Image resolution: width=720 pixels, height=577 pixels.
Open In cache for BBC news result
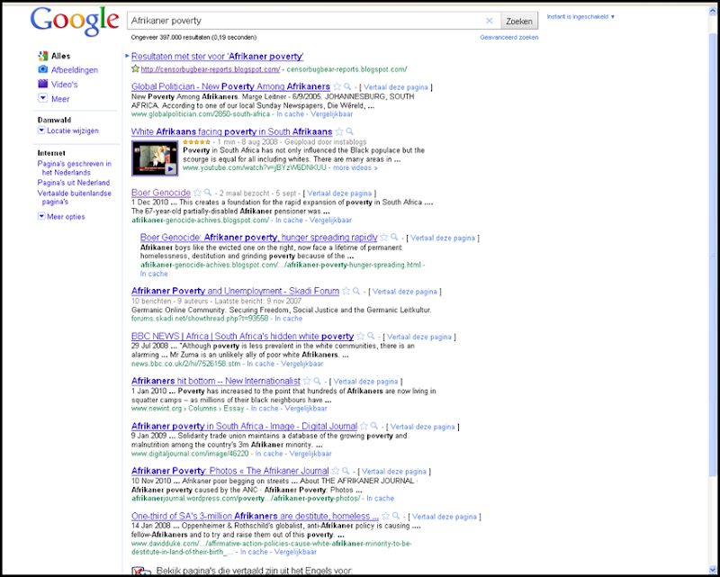pyautogui.click(x=260, y=364)
